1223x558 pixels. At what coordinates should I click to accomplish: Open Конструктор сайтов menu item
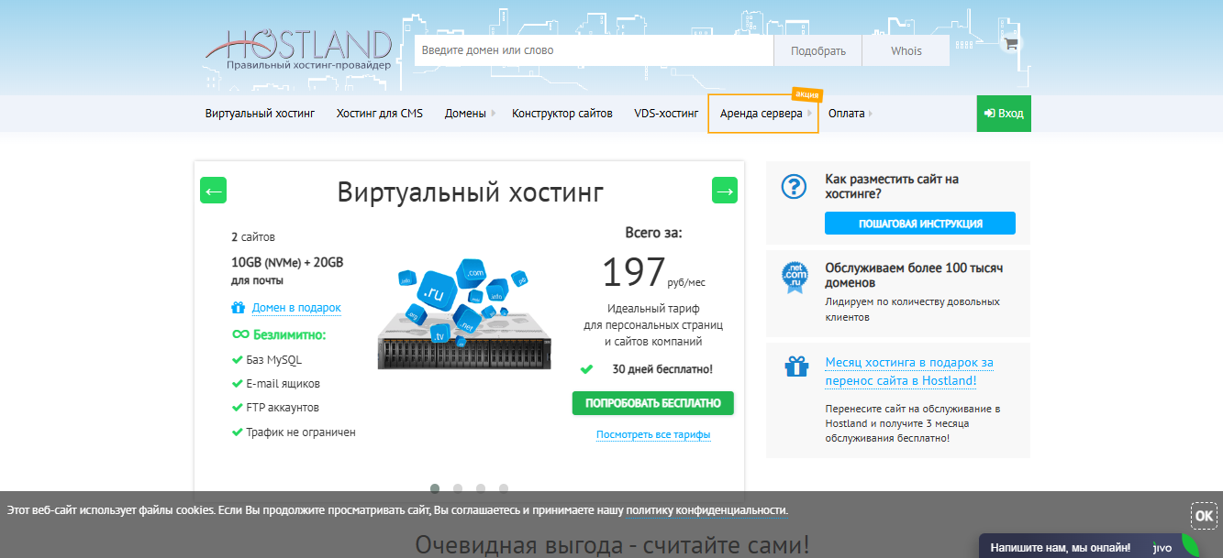(x=562, y=114)
